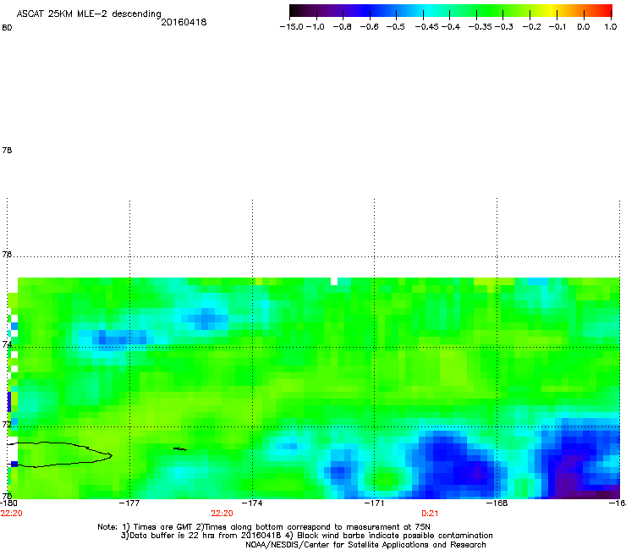Select the "-0.3" color scale value
This screenshot has height=550, width=626.
click(x=504, y=27)
